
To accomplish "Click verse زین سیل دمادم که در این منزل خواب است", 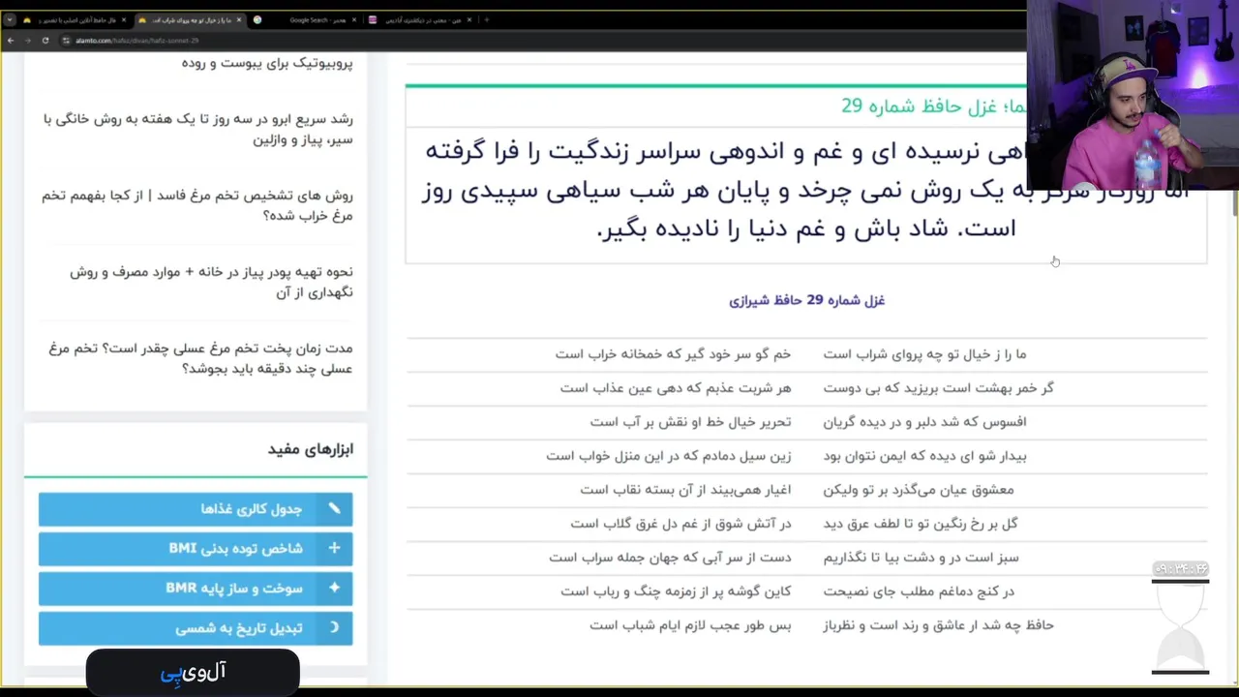I will click(x=668, y=456).
